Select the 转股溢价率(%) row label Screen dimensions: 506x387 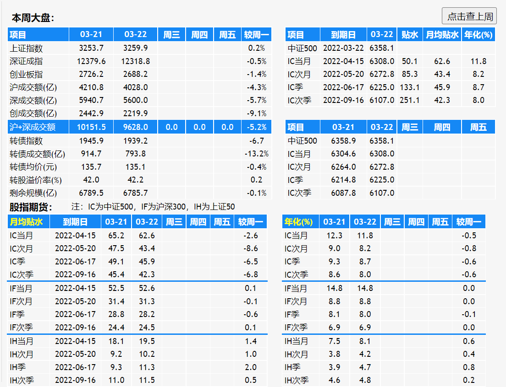point(35,180)
